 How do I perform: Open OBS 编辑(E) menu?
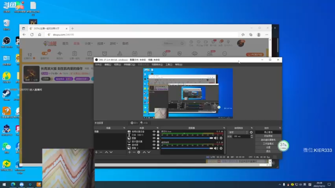108,65
